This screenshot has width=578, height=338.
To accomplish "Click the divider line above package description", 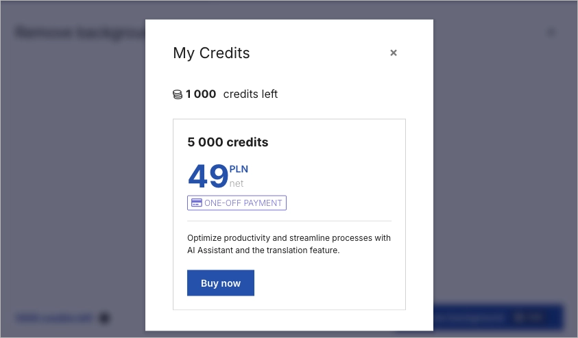I will (289, 221).
